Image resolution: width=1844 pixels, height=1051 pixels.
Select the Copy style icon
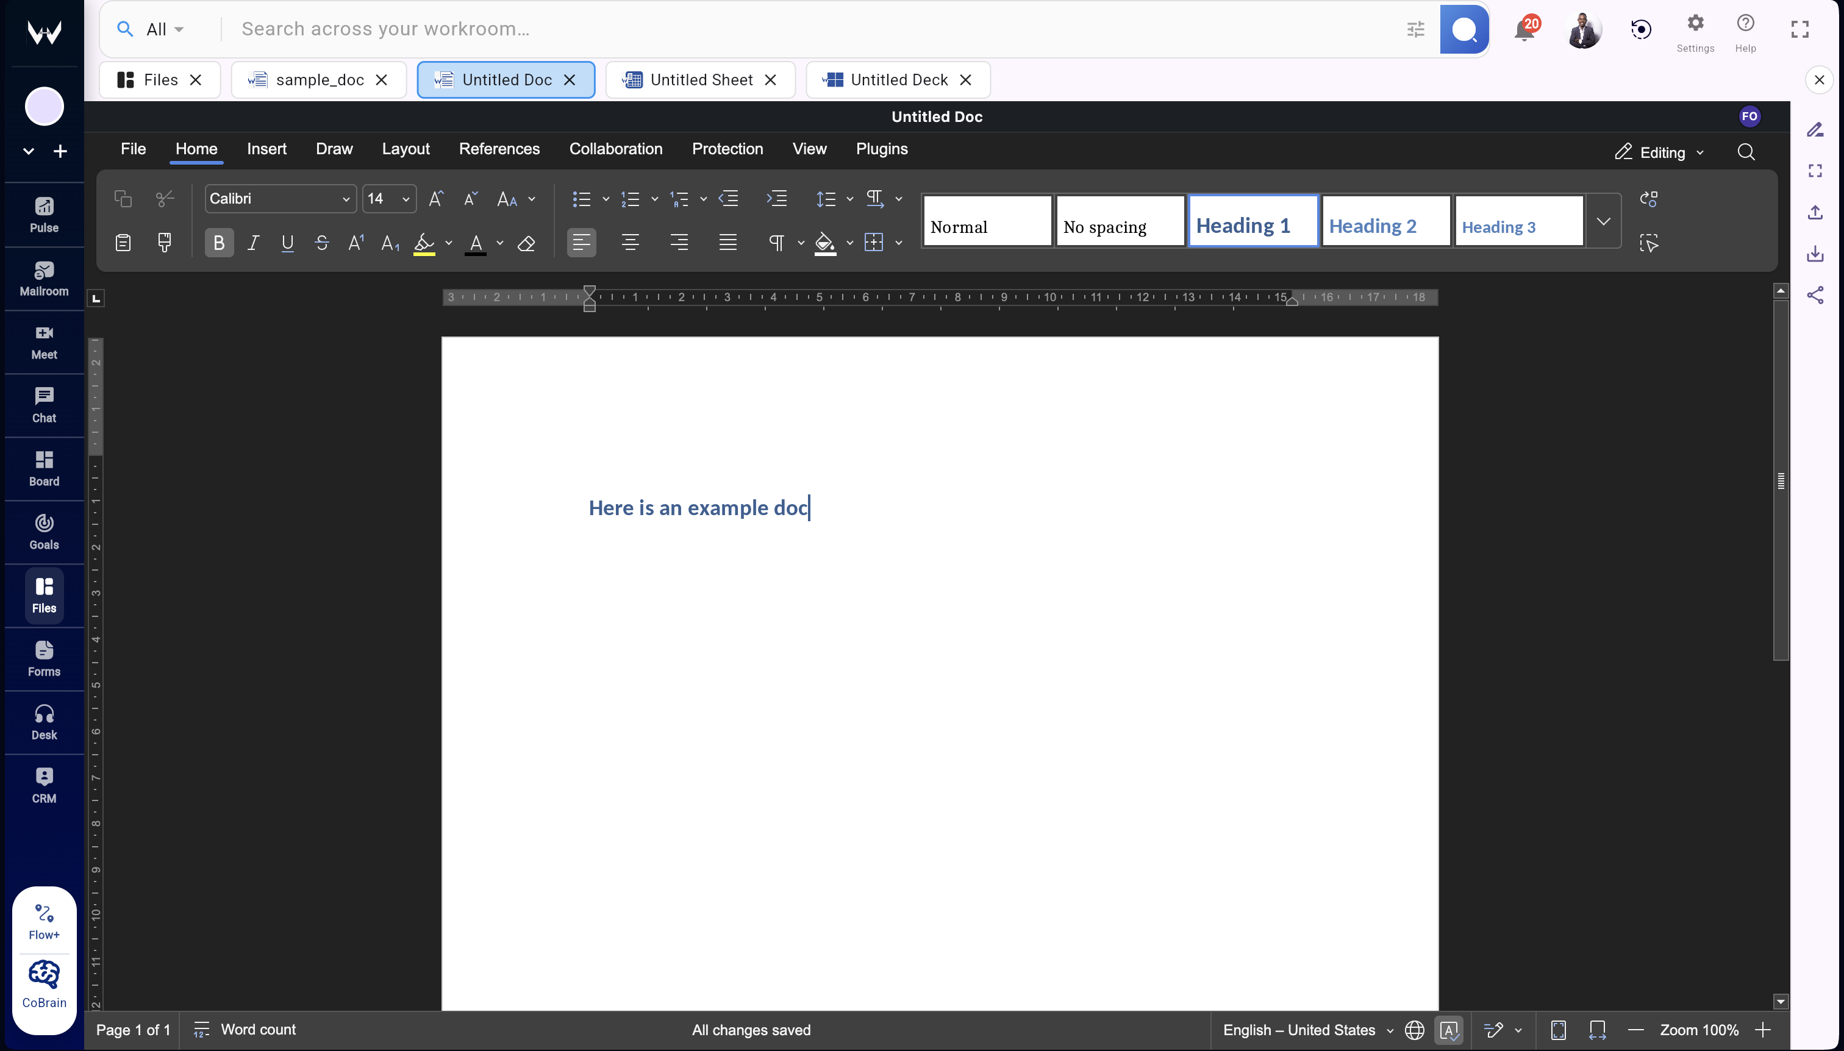tap(165, 243)
